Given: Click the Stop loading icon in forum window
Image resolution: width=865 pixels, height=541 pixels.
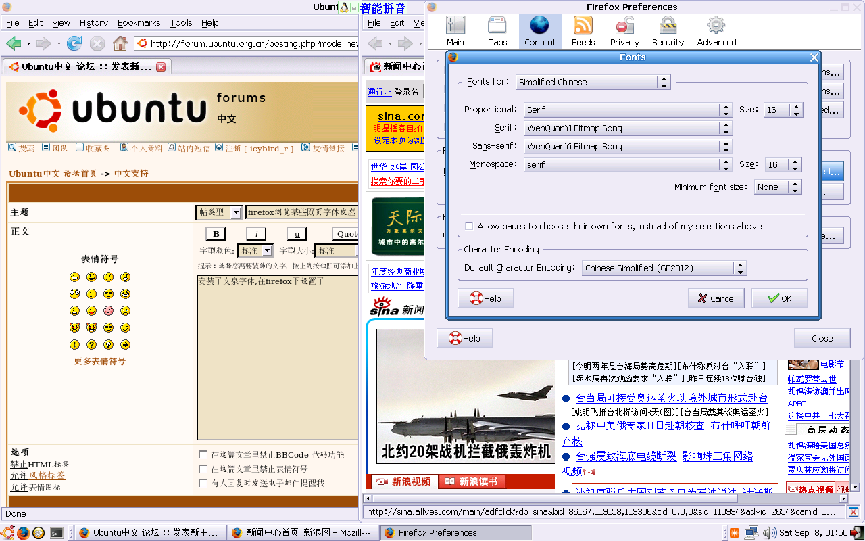Looking at the screenshot, I should (97, 44).
